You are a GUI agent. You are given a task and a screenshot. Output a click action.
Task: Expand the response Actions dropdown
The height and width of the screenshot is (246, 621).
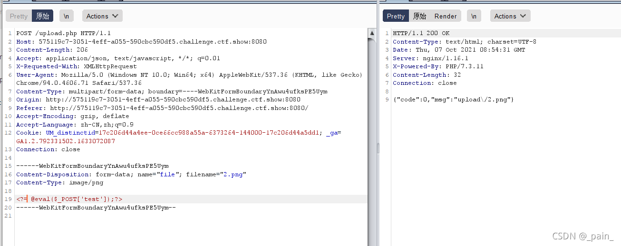pyautogui.click(x=510, y=16)
